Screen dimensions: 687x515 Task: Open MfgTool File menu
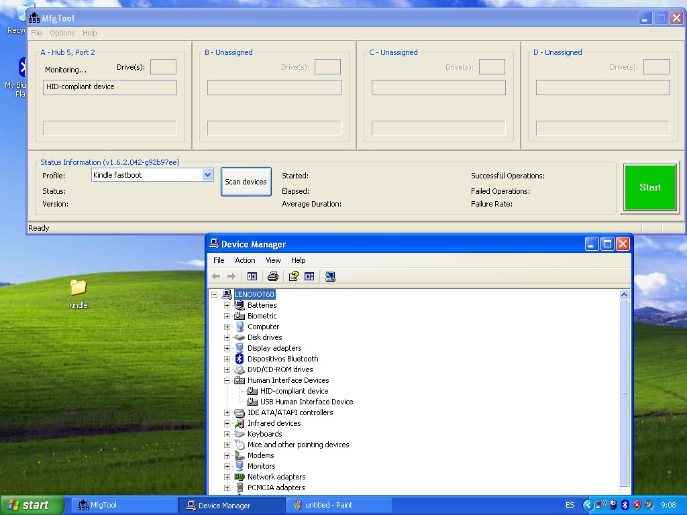coord(36,33)
